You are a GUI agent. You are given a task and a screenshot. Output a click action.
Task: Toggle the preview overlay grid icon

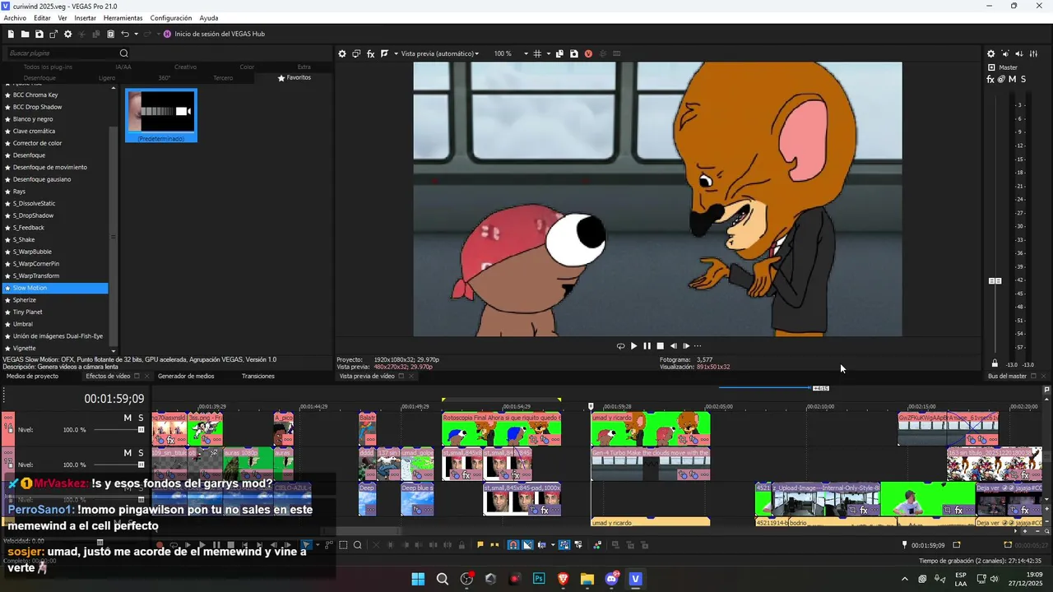pyautogui.click(x=537, y=53)
